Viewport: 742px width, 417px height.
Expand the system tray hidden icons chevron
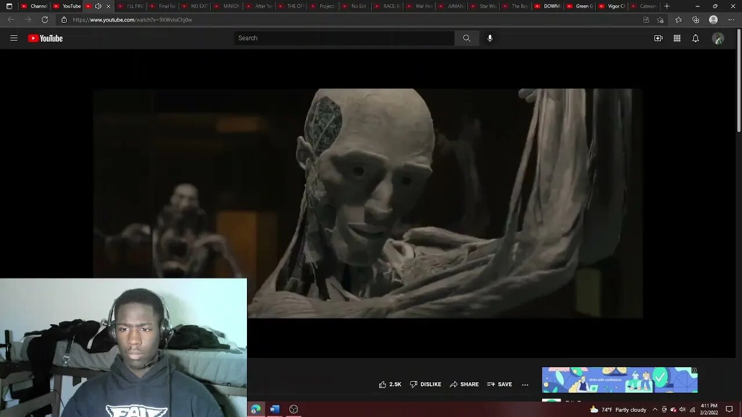tap(654, 409)
